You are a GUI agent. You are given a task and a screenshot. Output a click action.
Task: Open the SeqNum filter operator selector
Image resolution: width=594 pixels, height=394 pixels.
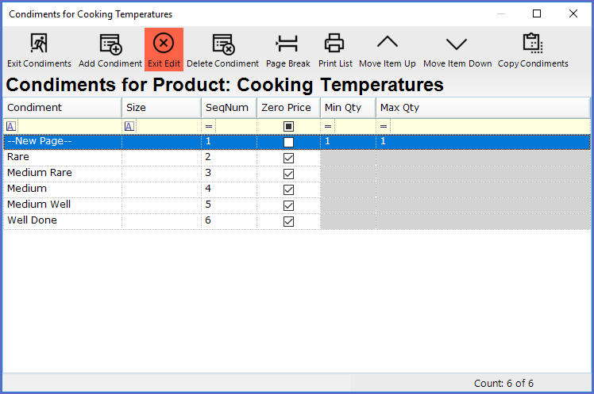tap(209, 126)
